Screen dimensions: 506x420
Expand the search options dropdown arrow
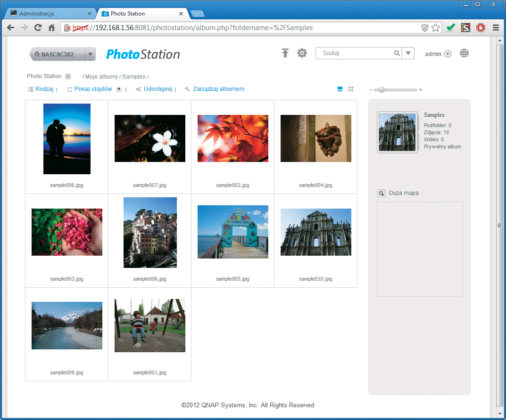coord(408,54)
